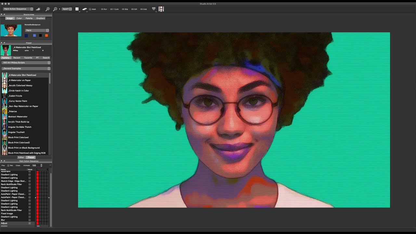Select the orange color swatch

click(x=46, y=35)
